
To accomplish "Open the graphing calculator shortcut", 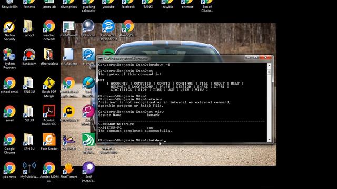I will click(88, 6).
